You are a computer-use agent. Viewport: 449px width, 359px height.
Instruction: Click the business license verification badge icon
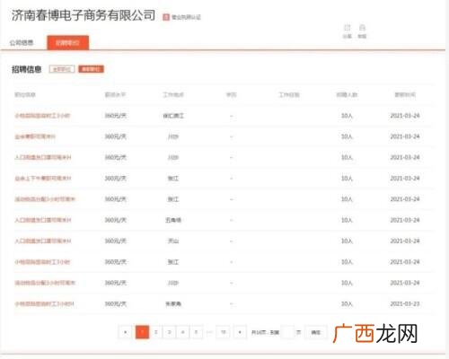pyautogui.click(x=166, y=17)
